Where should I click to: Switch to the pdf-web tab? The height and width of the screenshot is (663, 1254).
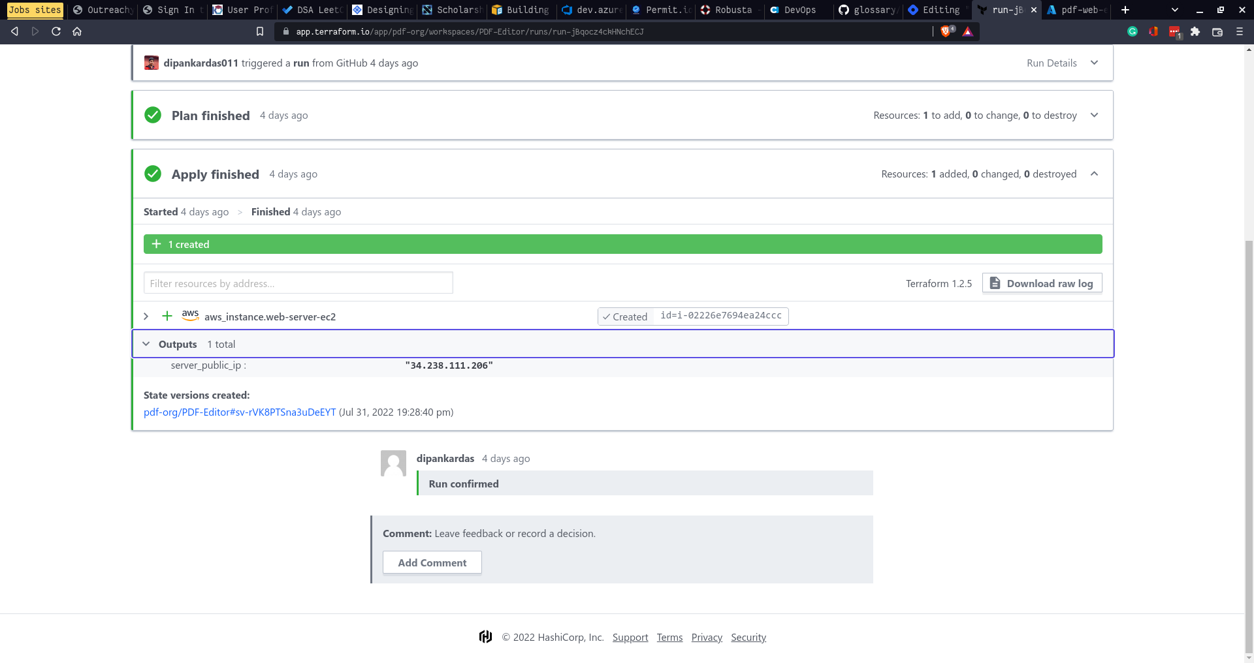[x=1076, y=10]
